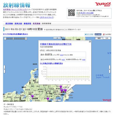The height and width of the screenshot is (115, 114).
Task: Pan the map north with up arrow
Action: (57, 38)
